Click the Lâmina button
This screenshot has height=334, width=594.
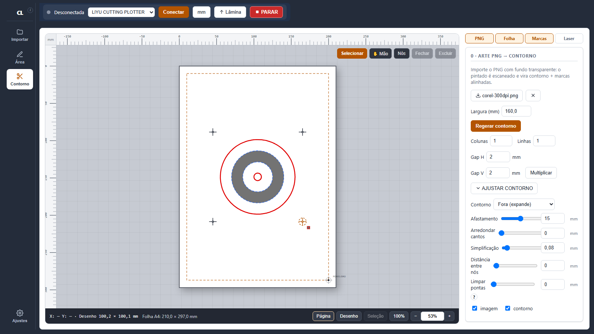[230, 12]
